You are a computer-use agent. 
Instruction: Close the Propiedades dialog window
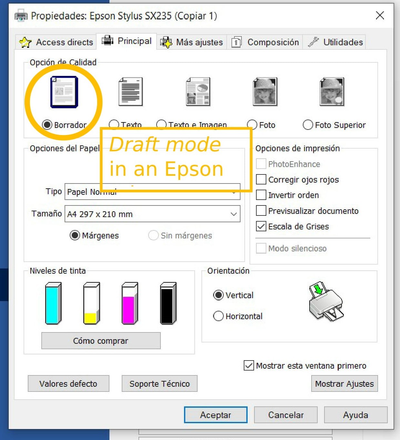tap(380, 16)
